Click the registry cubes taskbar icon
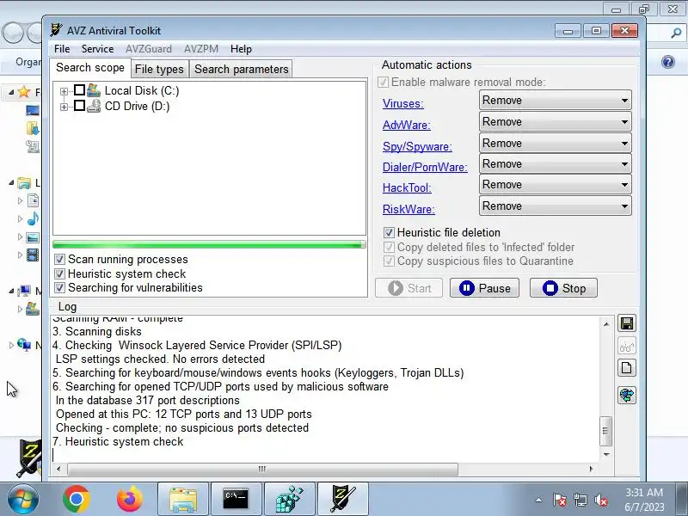Image resolution: width=688 pixels, height=516 pixels. [290, 499]
